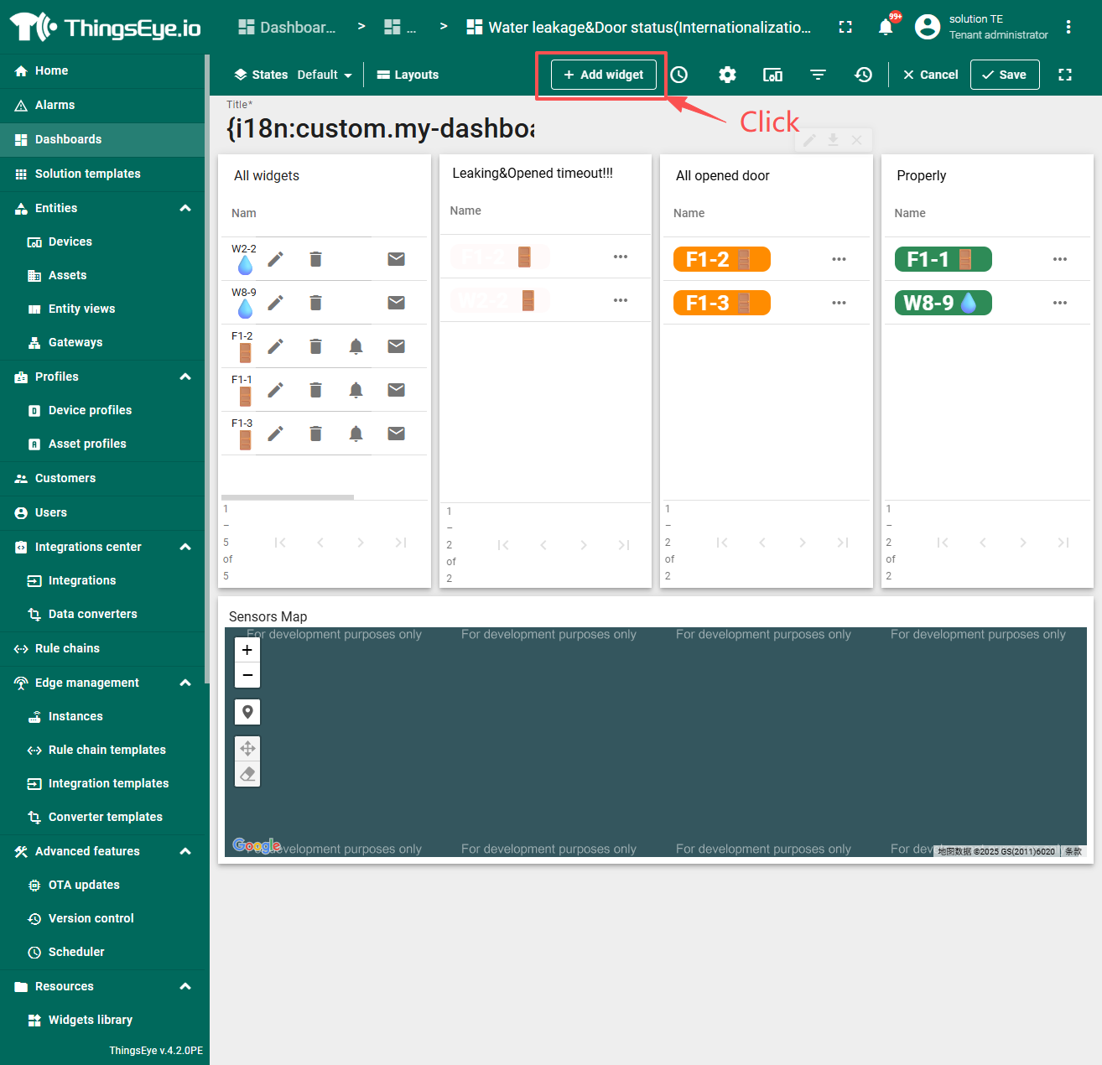Click edit pencil for W2-2 row
Screen dimensions: 1102x1065
275,259
